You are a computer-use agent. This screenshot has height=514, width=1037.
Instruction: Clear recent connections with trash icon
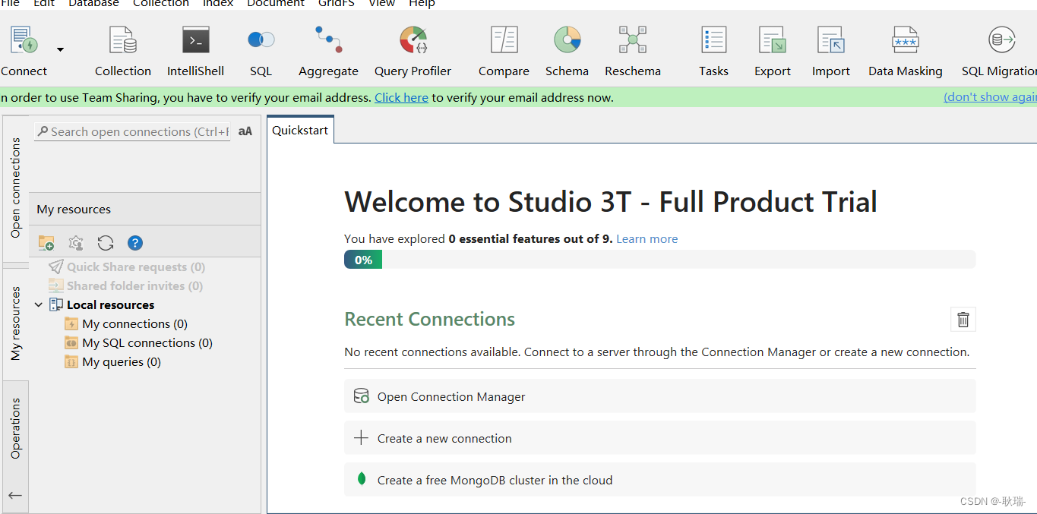click(963, 319)
